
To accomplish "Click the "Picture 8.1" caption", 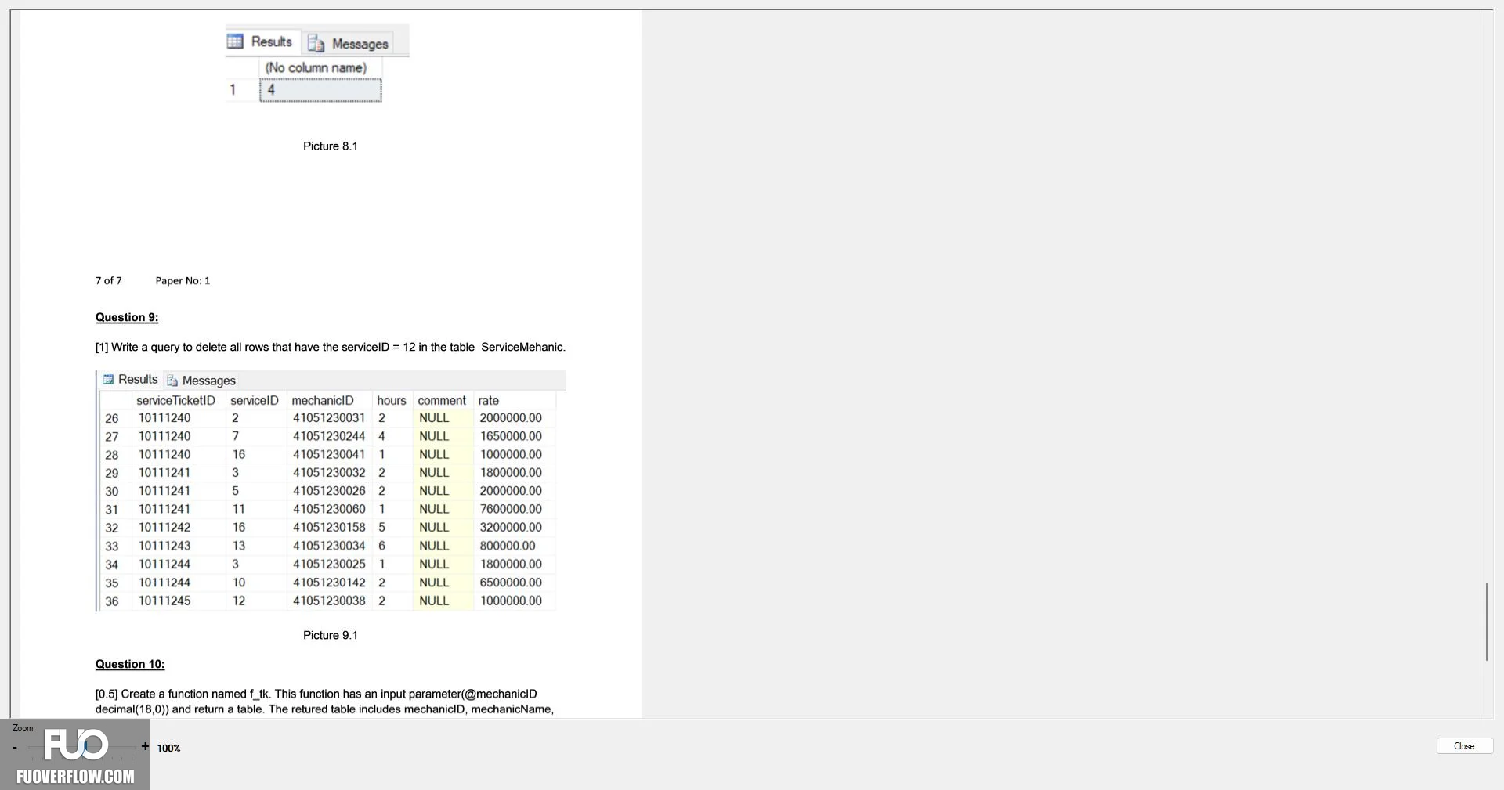I will tap(331, 146).
